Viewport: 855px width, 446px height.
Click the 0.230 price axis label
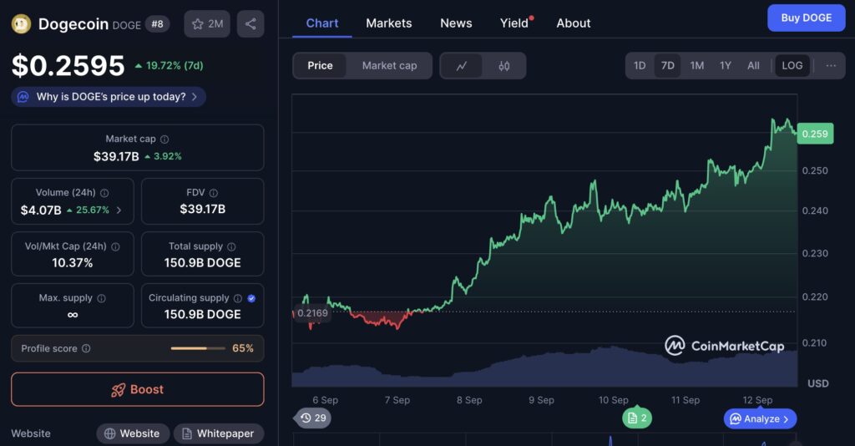click(x=815, y=254)
